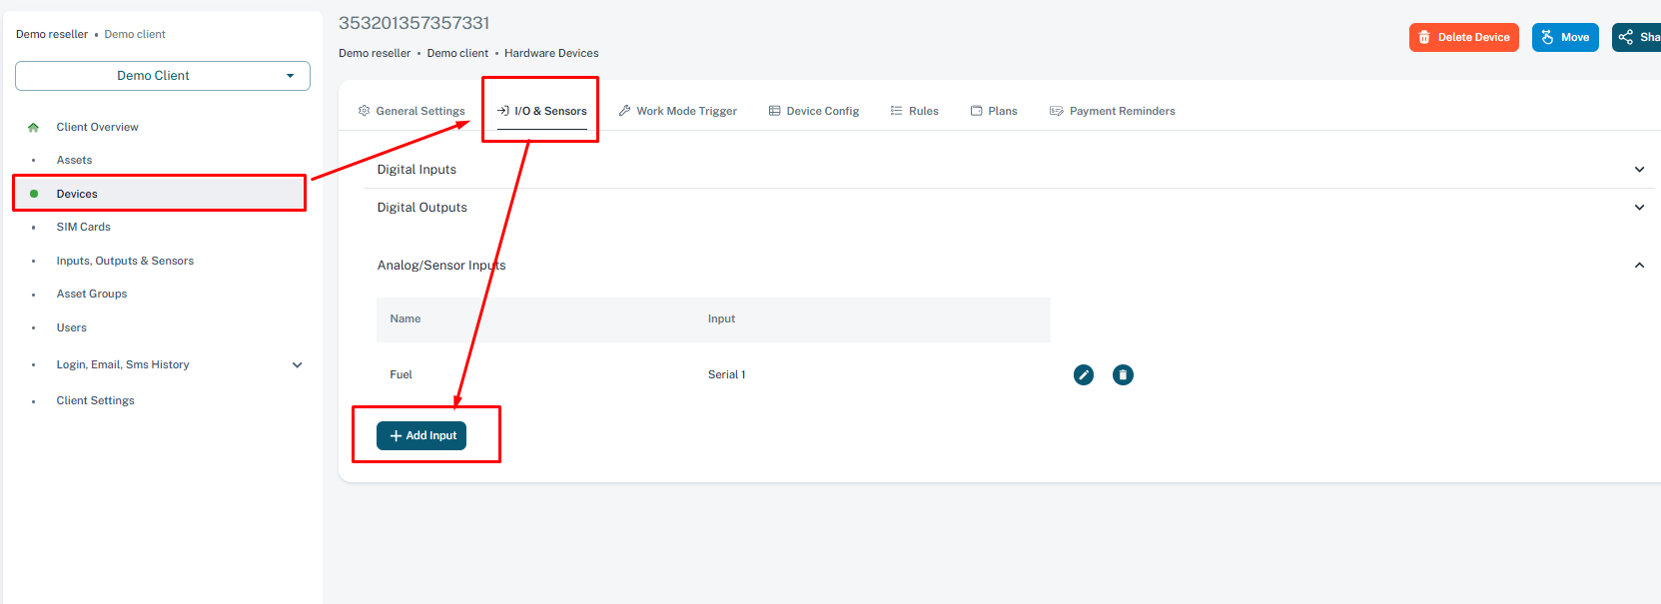Click the list icon on Rules tab
The image size is (1661, 604).
click(x=896, y=111)
